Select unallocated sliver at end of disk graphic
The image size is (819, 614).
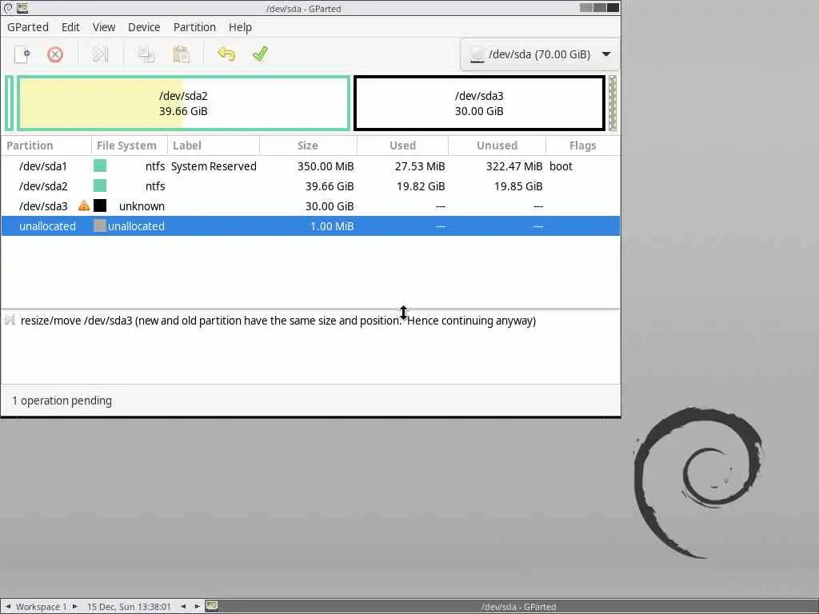pyautogui.click(x=613, y=103)
